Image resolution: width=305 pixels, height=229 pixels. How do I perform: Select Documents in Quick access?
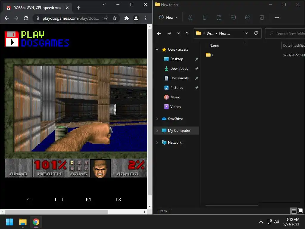(x=179, y=78)
